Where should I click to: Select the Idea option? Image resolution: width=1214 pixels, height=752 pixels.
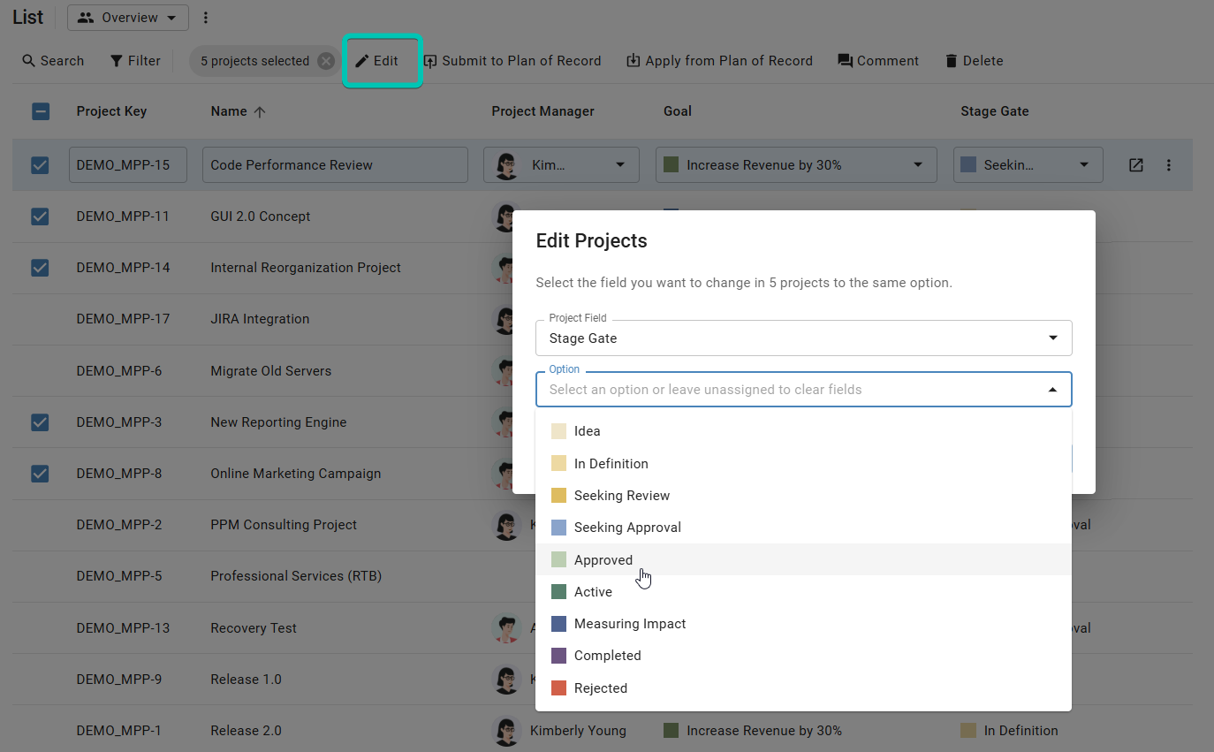tap(803, 431)
